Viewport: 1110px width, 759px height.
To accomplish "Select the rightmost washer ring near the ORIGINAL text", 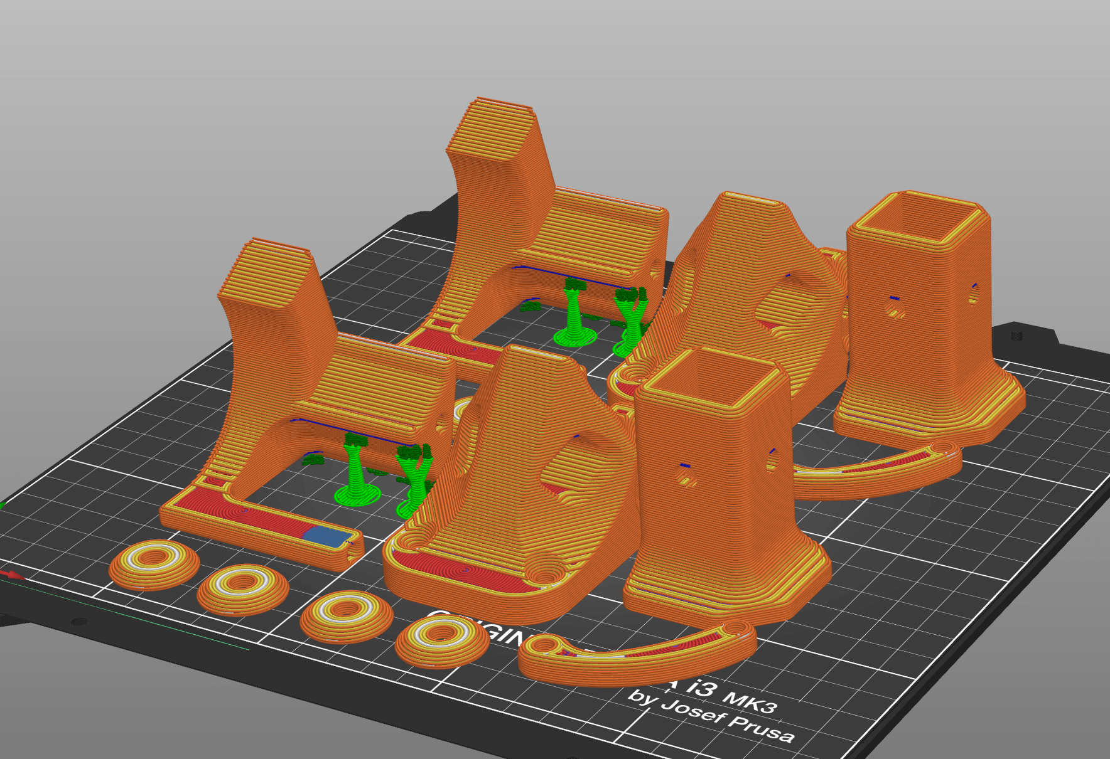I will [443, 640].
